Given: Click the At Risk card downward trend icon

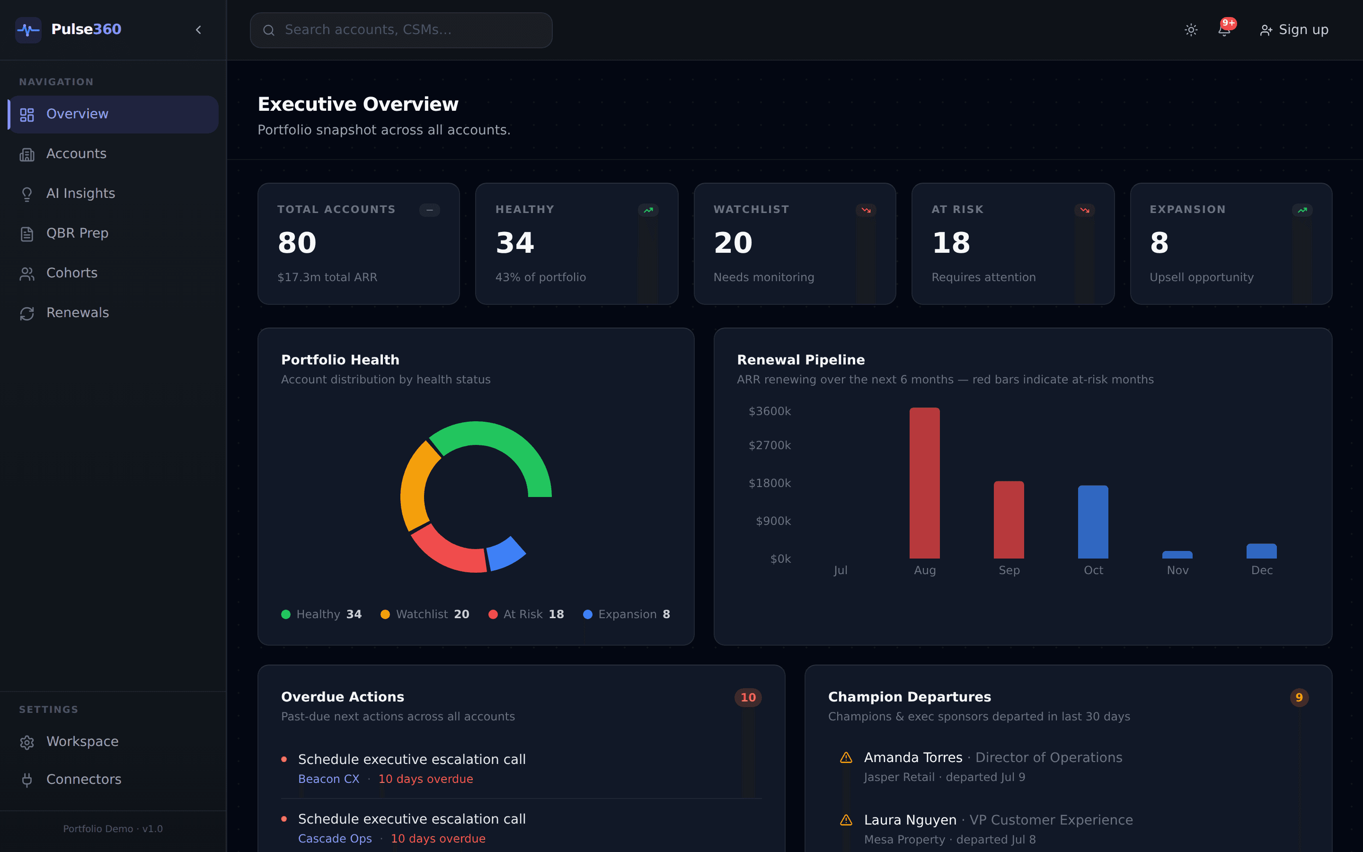Looking at the screenshot, I should (x=1085, y=210).
